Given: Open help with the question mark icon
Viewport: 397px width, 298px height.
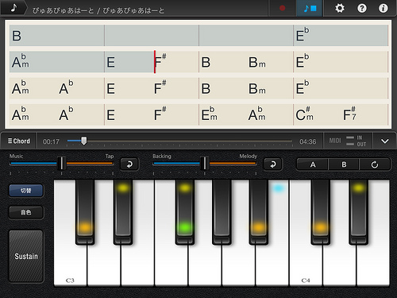Looking at the screenshot, I should pos(362,8).
